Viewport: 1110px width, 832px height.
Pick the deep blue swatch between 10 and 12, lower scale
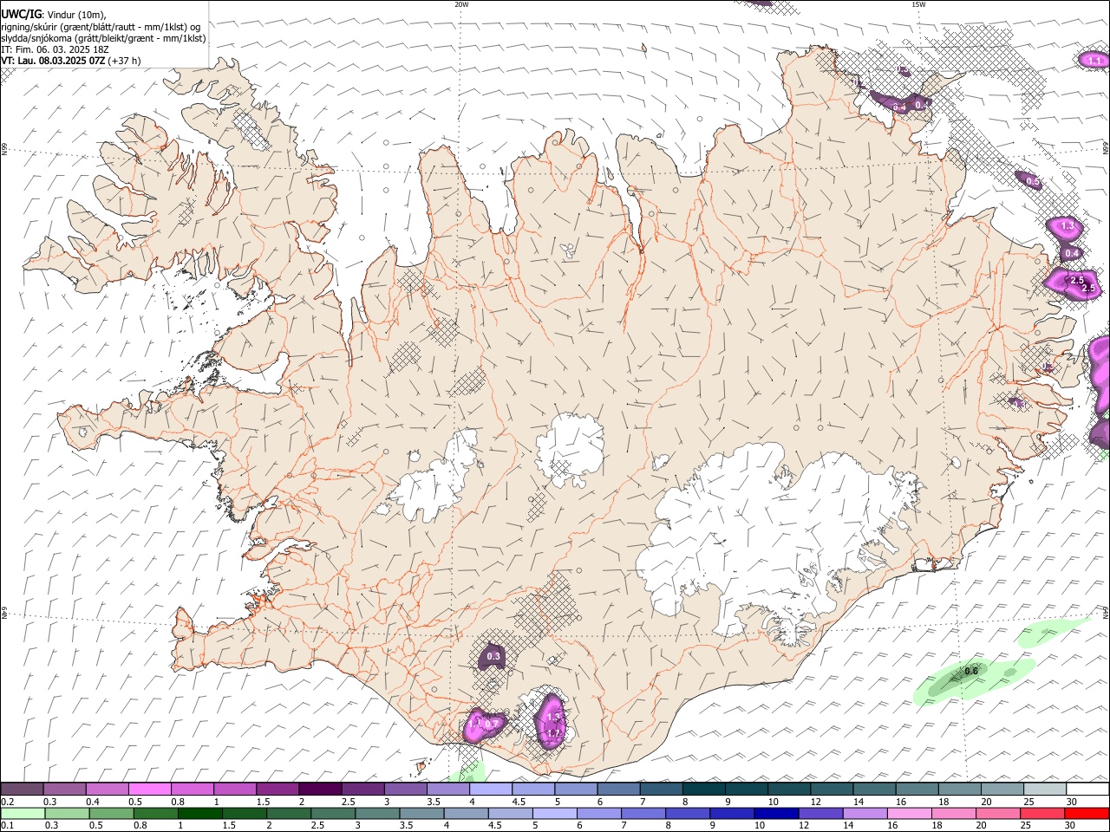[776, 813]
